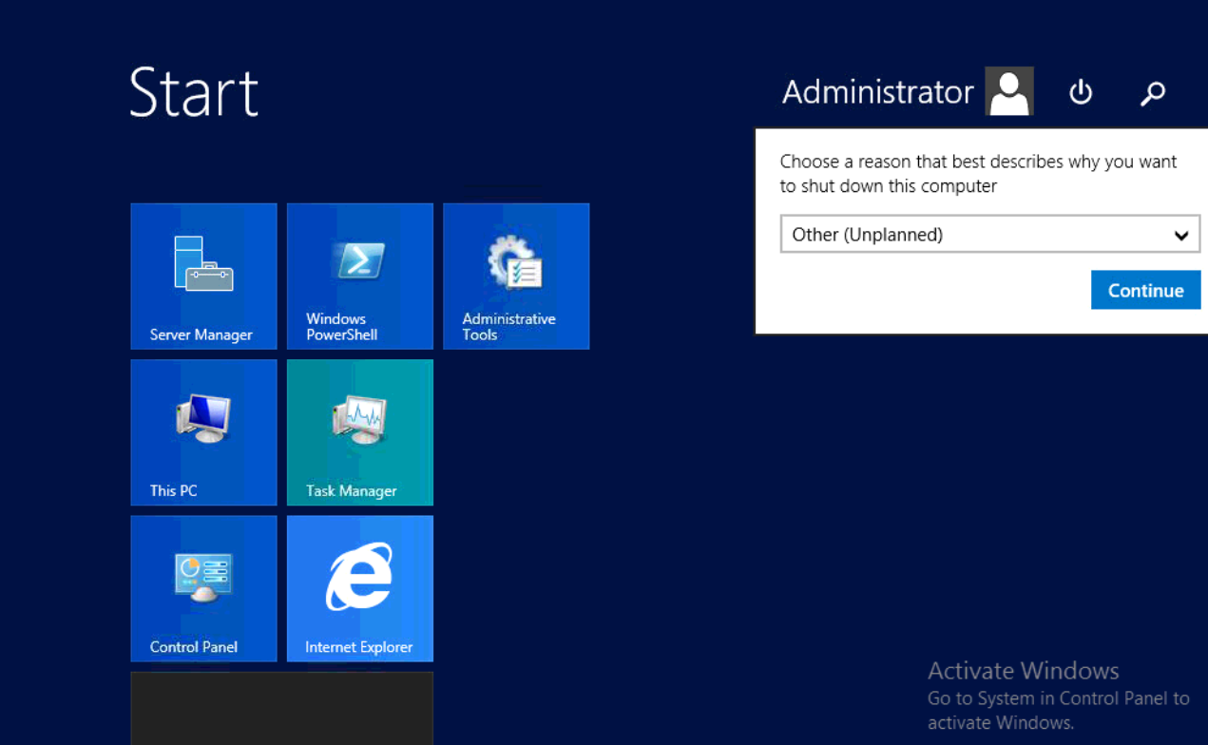
Task: Open the Control Panel tile
Action: (204, 588)
